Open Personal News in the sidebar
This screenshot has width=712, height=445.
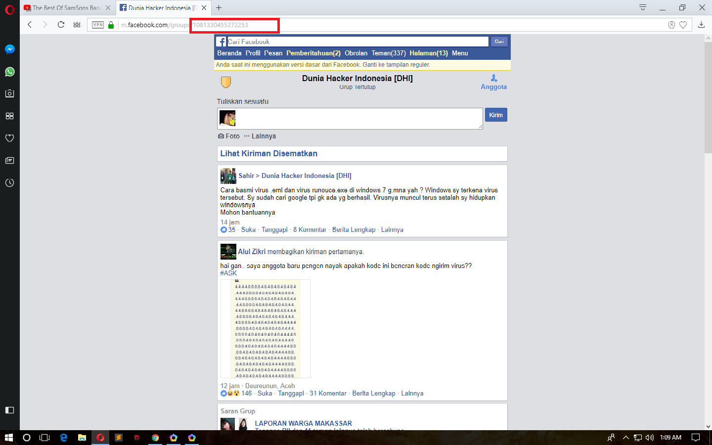point(9,160)
